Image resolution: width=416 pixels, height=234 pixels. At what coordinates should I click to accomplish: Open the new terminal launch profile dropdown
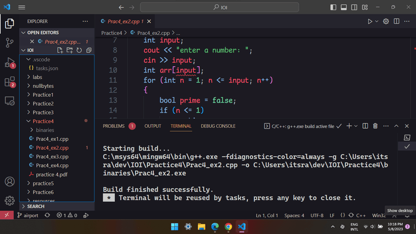(356, 126)
